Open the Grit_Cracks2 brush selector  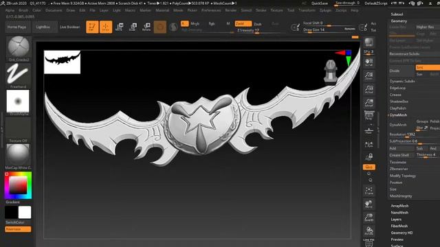pyautogui.click(x=19, y=48)
